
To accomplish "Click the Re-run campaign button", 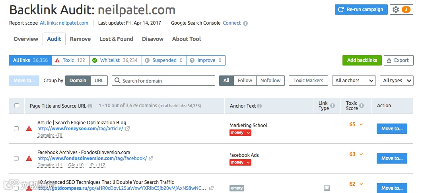I will (361, 10).
